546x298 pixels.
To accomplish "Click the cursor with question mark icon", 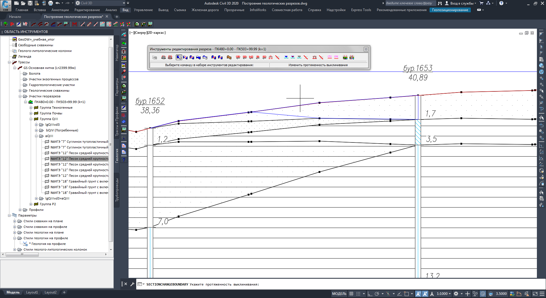I will tap(25, 24).
